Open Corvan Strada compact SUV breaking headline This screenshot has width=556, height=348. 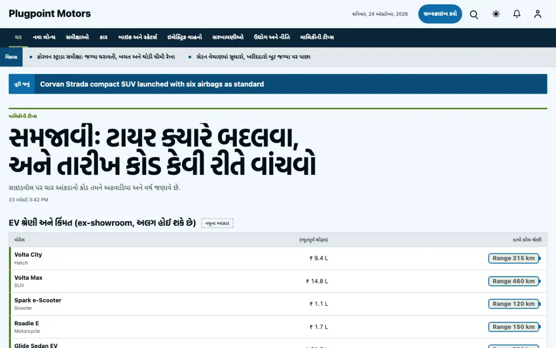coord(152,84)
